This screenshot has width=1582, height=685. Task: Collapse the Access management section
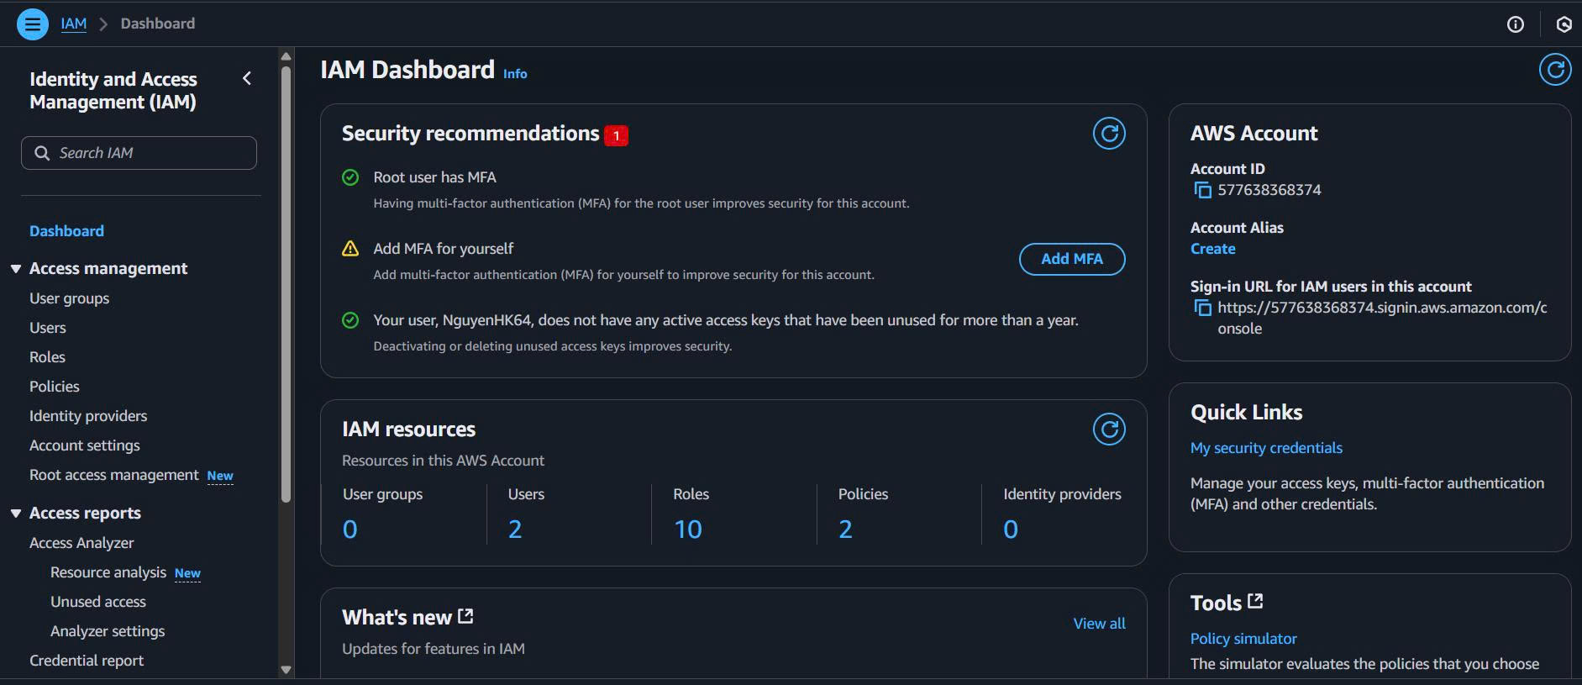click(16, 269)
